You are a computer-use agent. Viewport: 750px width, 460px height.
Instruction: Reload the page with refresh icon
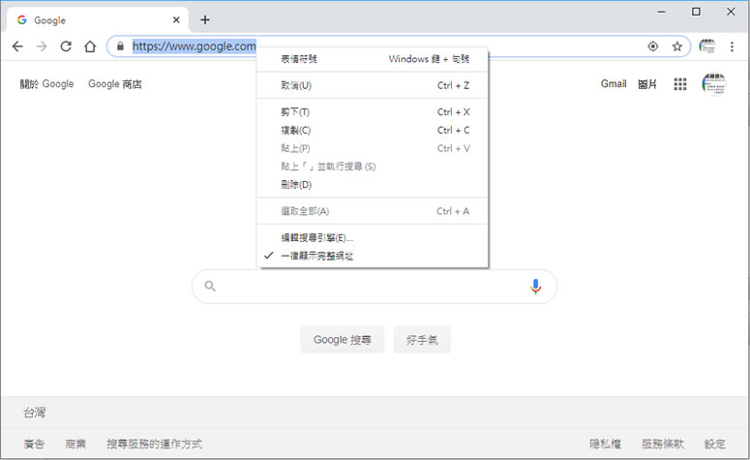tap(66, 46)
